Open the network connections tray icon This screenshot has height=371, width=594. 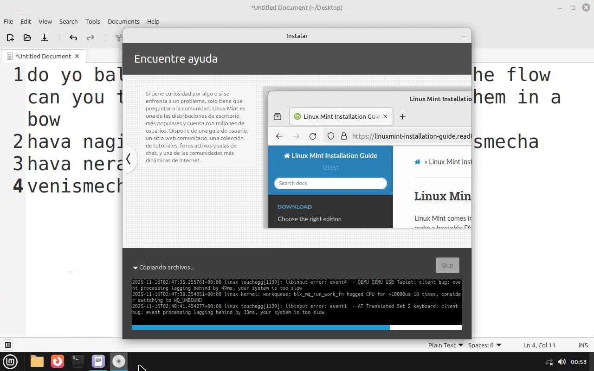(x=549, y=362)
